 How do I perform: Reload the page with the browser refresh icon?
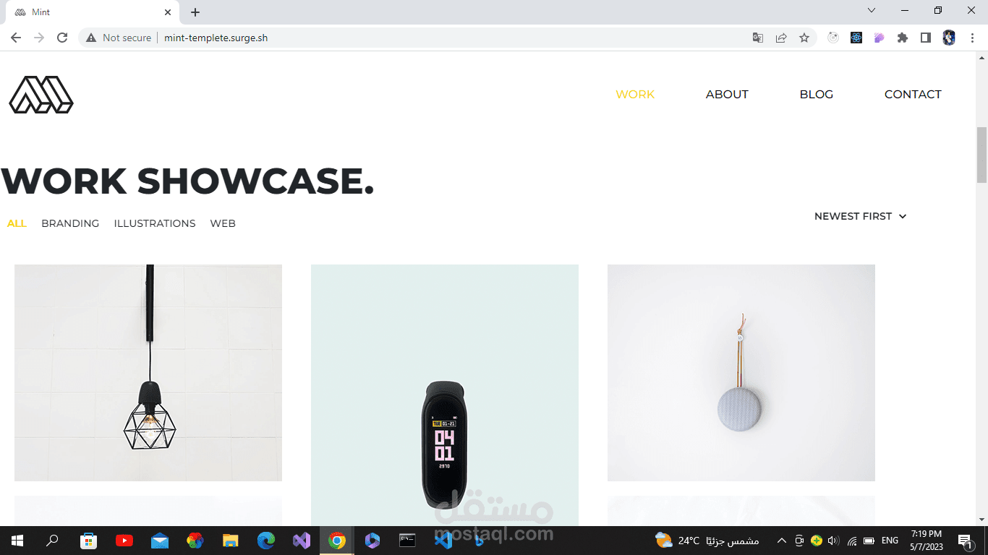coord(62,38)
